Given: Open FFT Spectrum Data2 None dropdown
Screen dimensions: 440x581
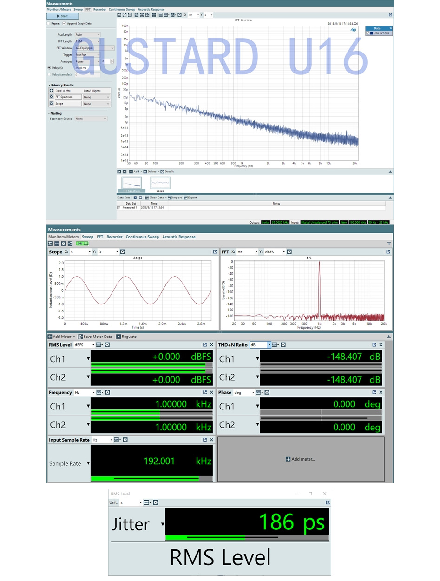Looking at the screenshot, I should 97,97.
